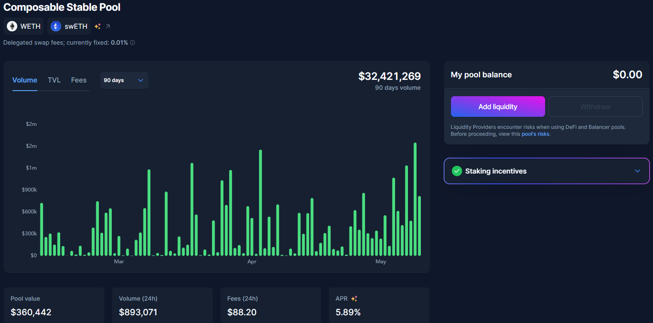Click the $0.00 pool balance value
The image size is (653, 323).
[628, 75]
